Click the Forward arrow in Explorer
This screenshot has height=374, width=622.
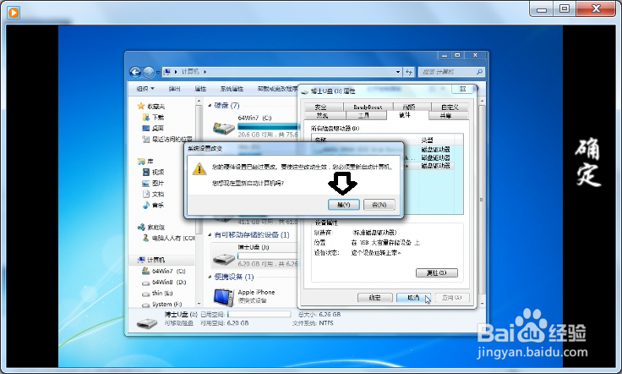tap(149, 72)
